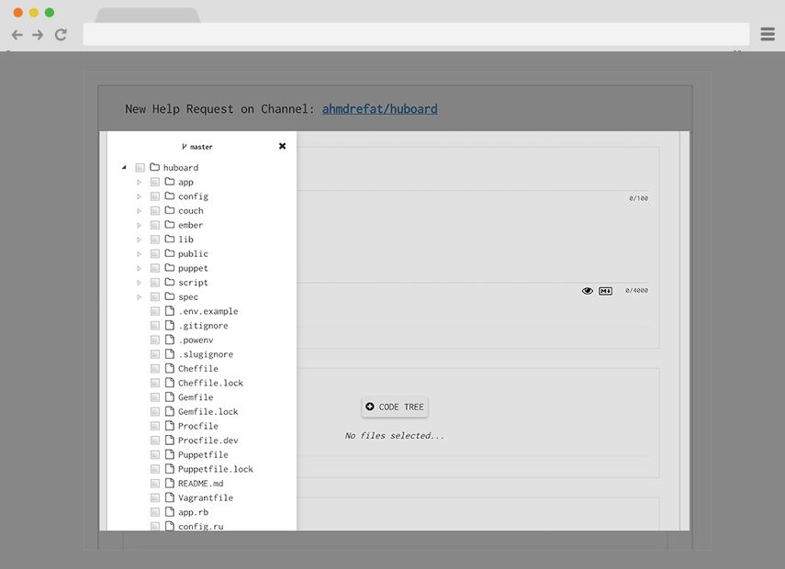The height and width of the screenshot is (569, 785).
Task: Click the browser forward arrow
Action: click(x=38, y=35)
